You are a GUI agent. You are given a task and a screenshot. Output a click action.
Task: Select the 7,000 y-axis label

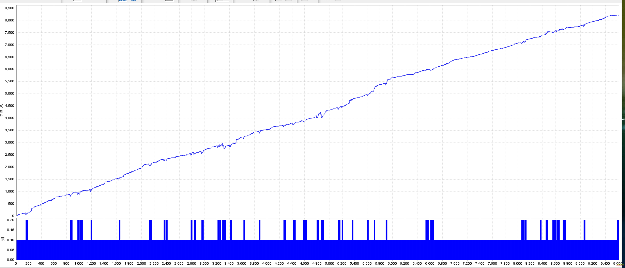click(10, 45)
